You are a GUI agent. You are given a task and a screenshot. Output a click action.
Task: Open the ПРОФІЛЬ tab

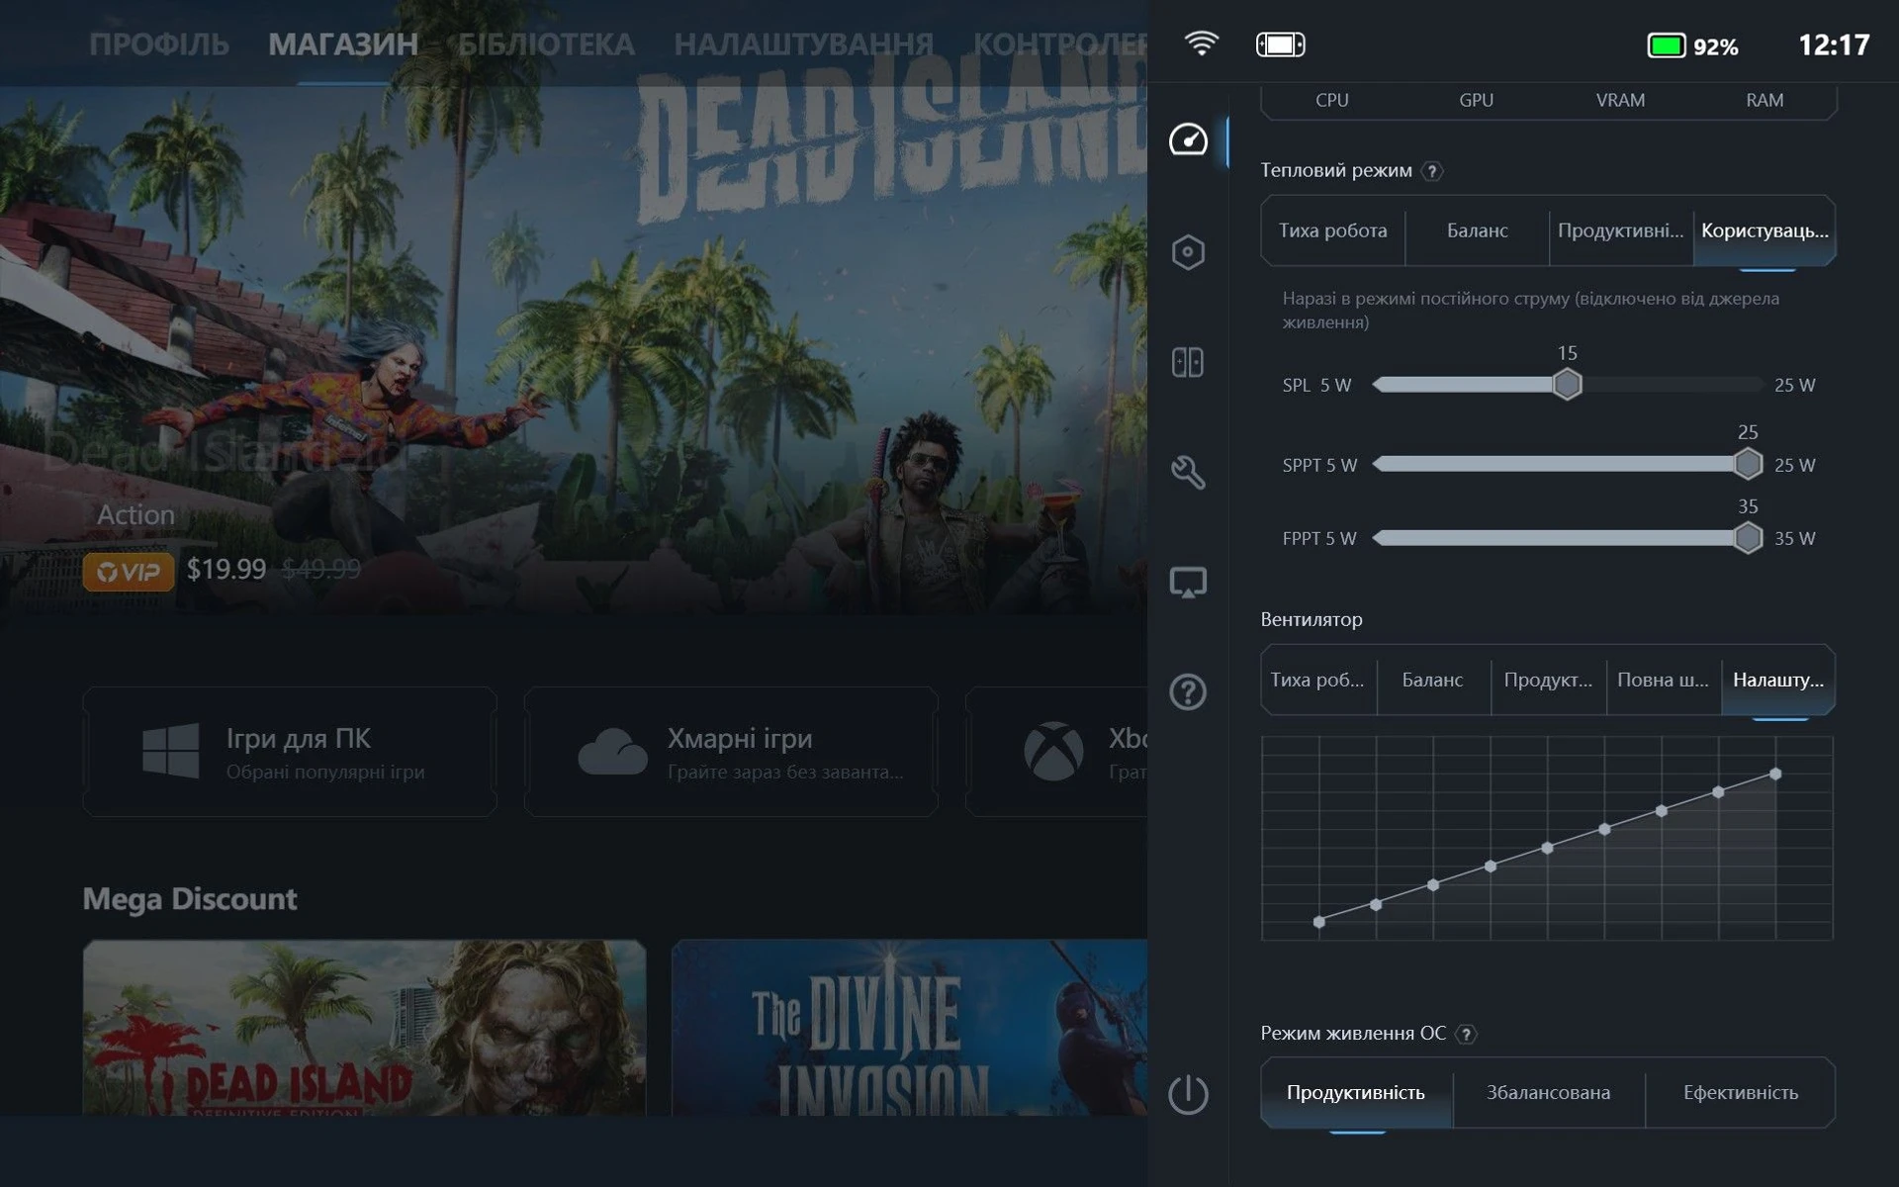point(159,45)
